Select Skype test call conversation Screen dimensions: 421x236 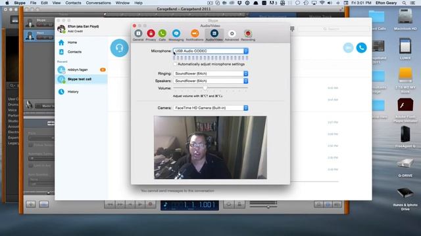tap(81, 79)
